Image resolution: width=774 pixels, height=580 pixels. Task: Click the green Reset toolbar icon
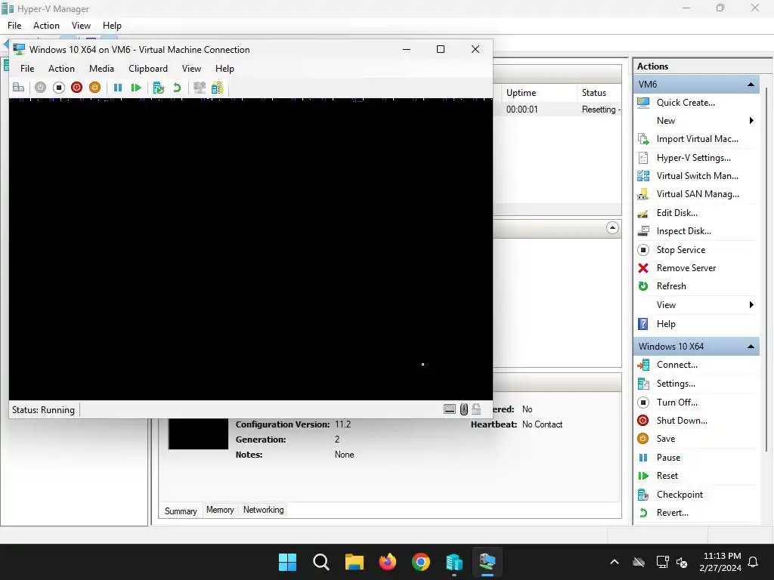coord(136,88)
